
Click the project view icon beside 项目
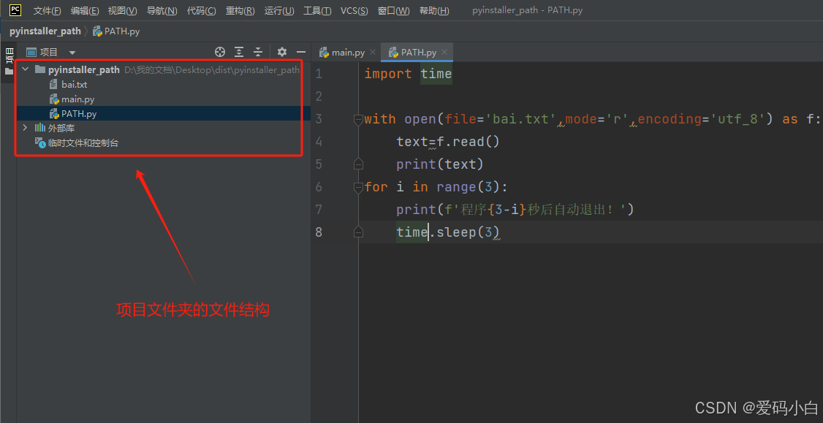point(31,52)
